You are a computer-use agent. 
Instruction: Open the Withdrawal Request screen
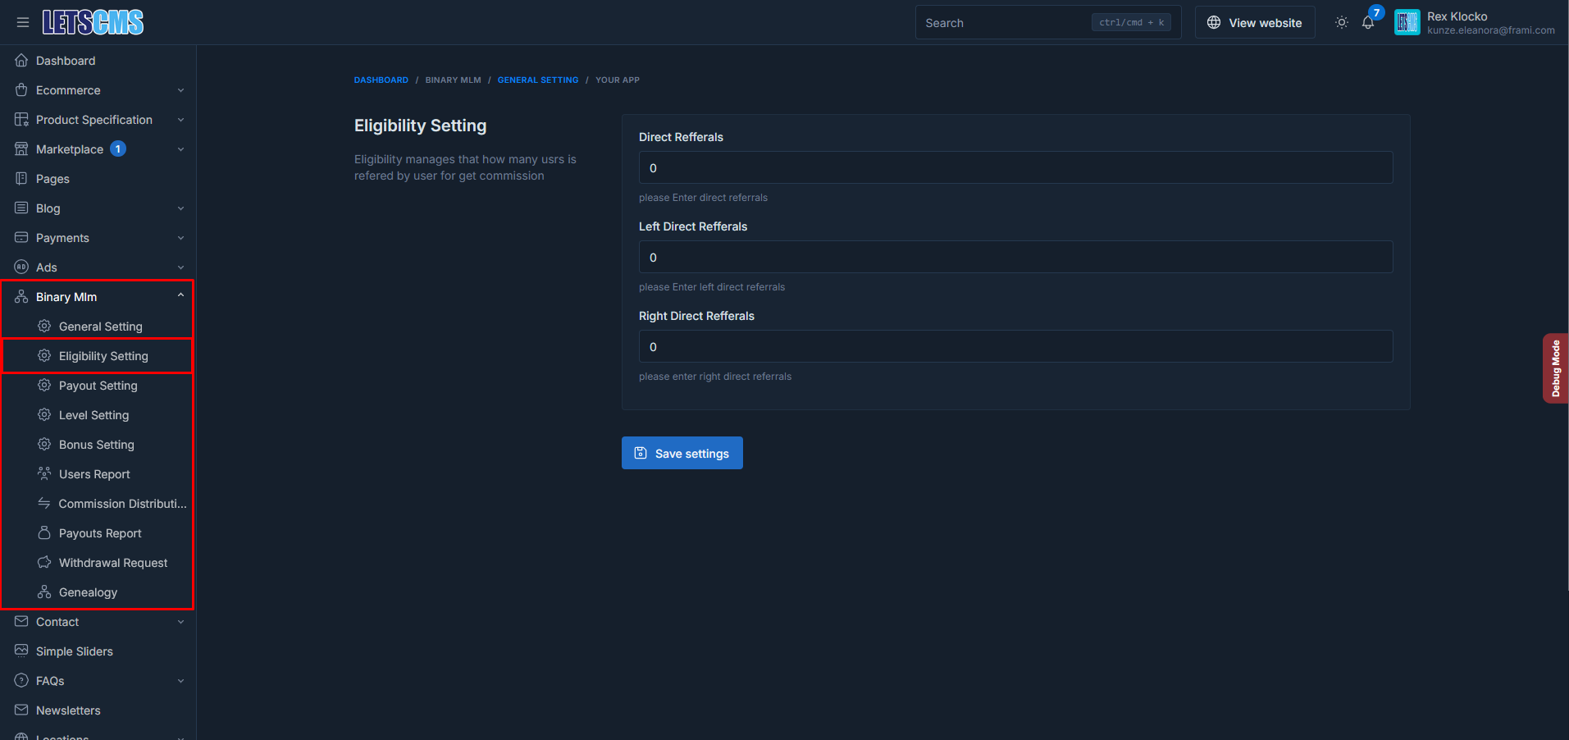[x=112, y=562]
